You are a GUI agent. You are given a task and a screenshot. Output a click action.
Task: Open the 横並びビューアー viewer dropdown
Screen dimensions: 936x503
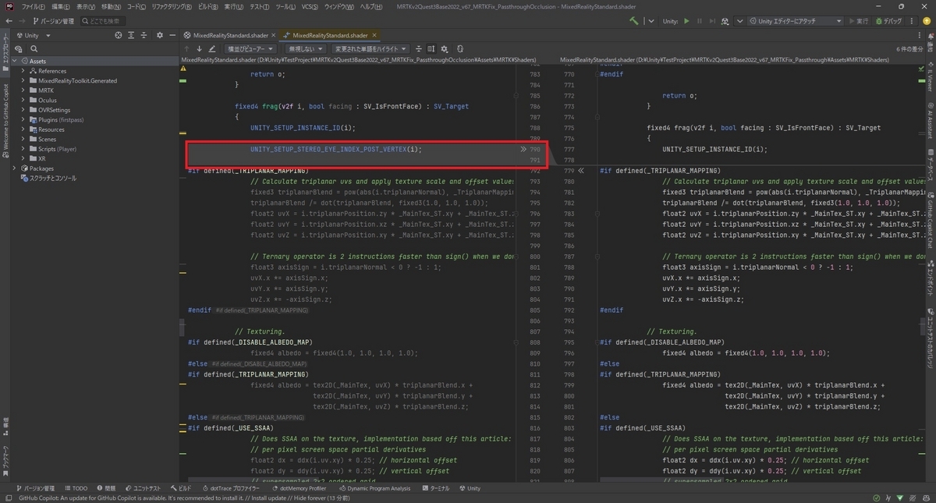(249, 48)
